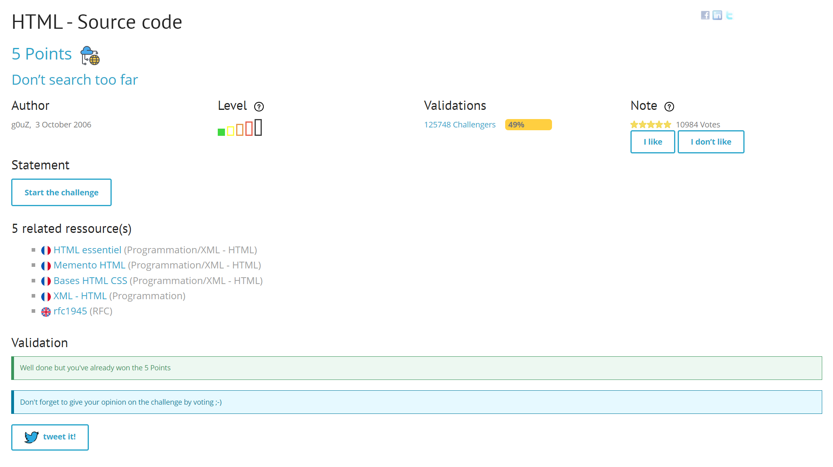
Task: Click the Note help question mark icon
Action: tap(669, 107)
